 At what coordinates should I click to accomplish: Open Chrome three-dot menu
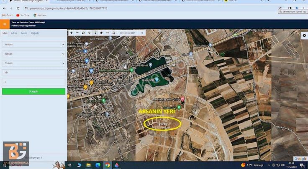304,8
